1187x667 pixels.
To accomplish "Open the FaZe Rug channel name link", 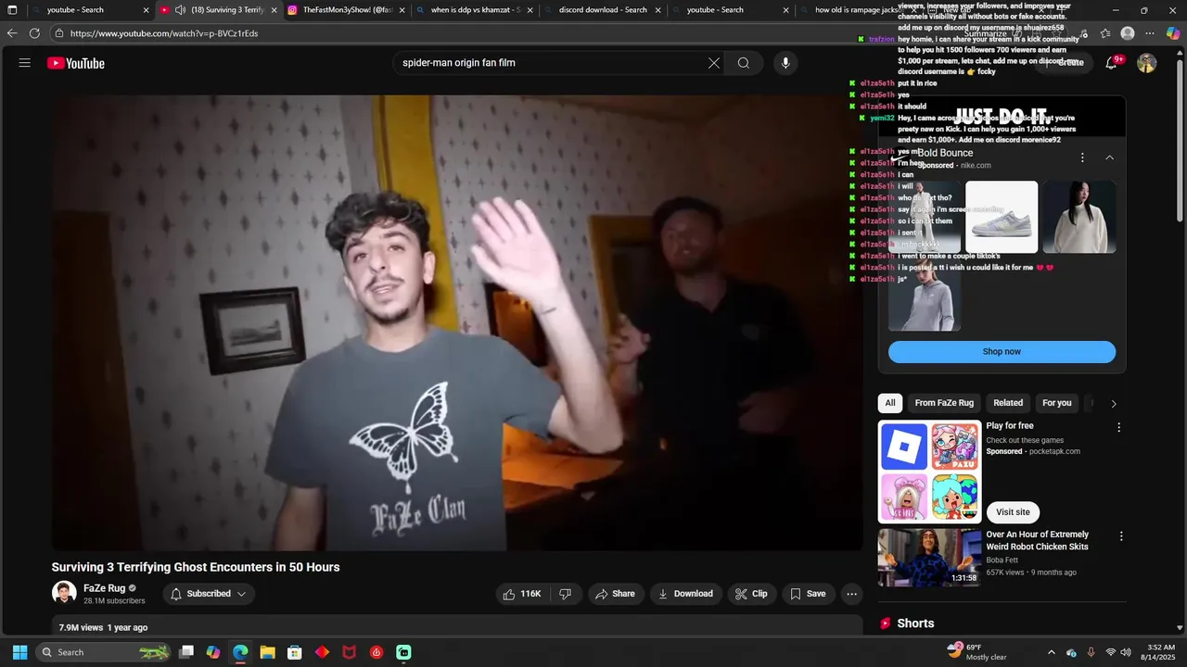I will [104, 588].
